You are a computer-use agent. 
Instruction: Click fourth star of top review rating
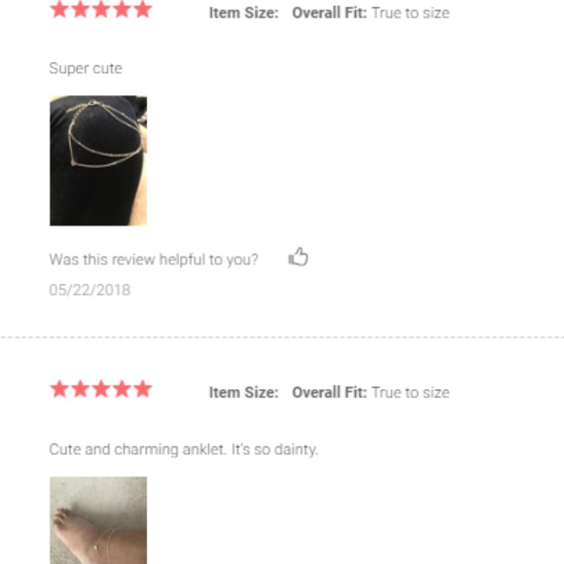click(123, 10)
